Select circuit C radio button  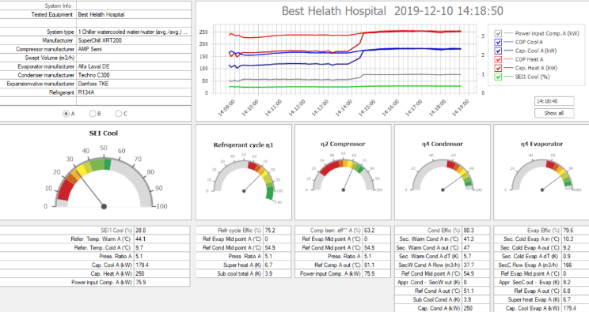pyautogui.click(x=119, y=114)
